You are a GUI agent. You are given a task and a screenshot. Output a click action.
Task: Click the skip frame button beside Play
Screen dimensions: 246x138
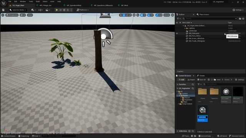(x=61, y=10)
